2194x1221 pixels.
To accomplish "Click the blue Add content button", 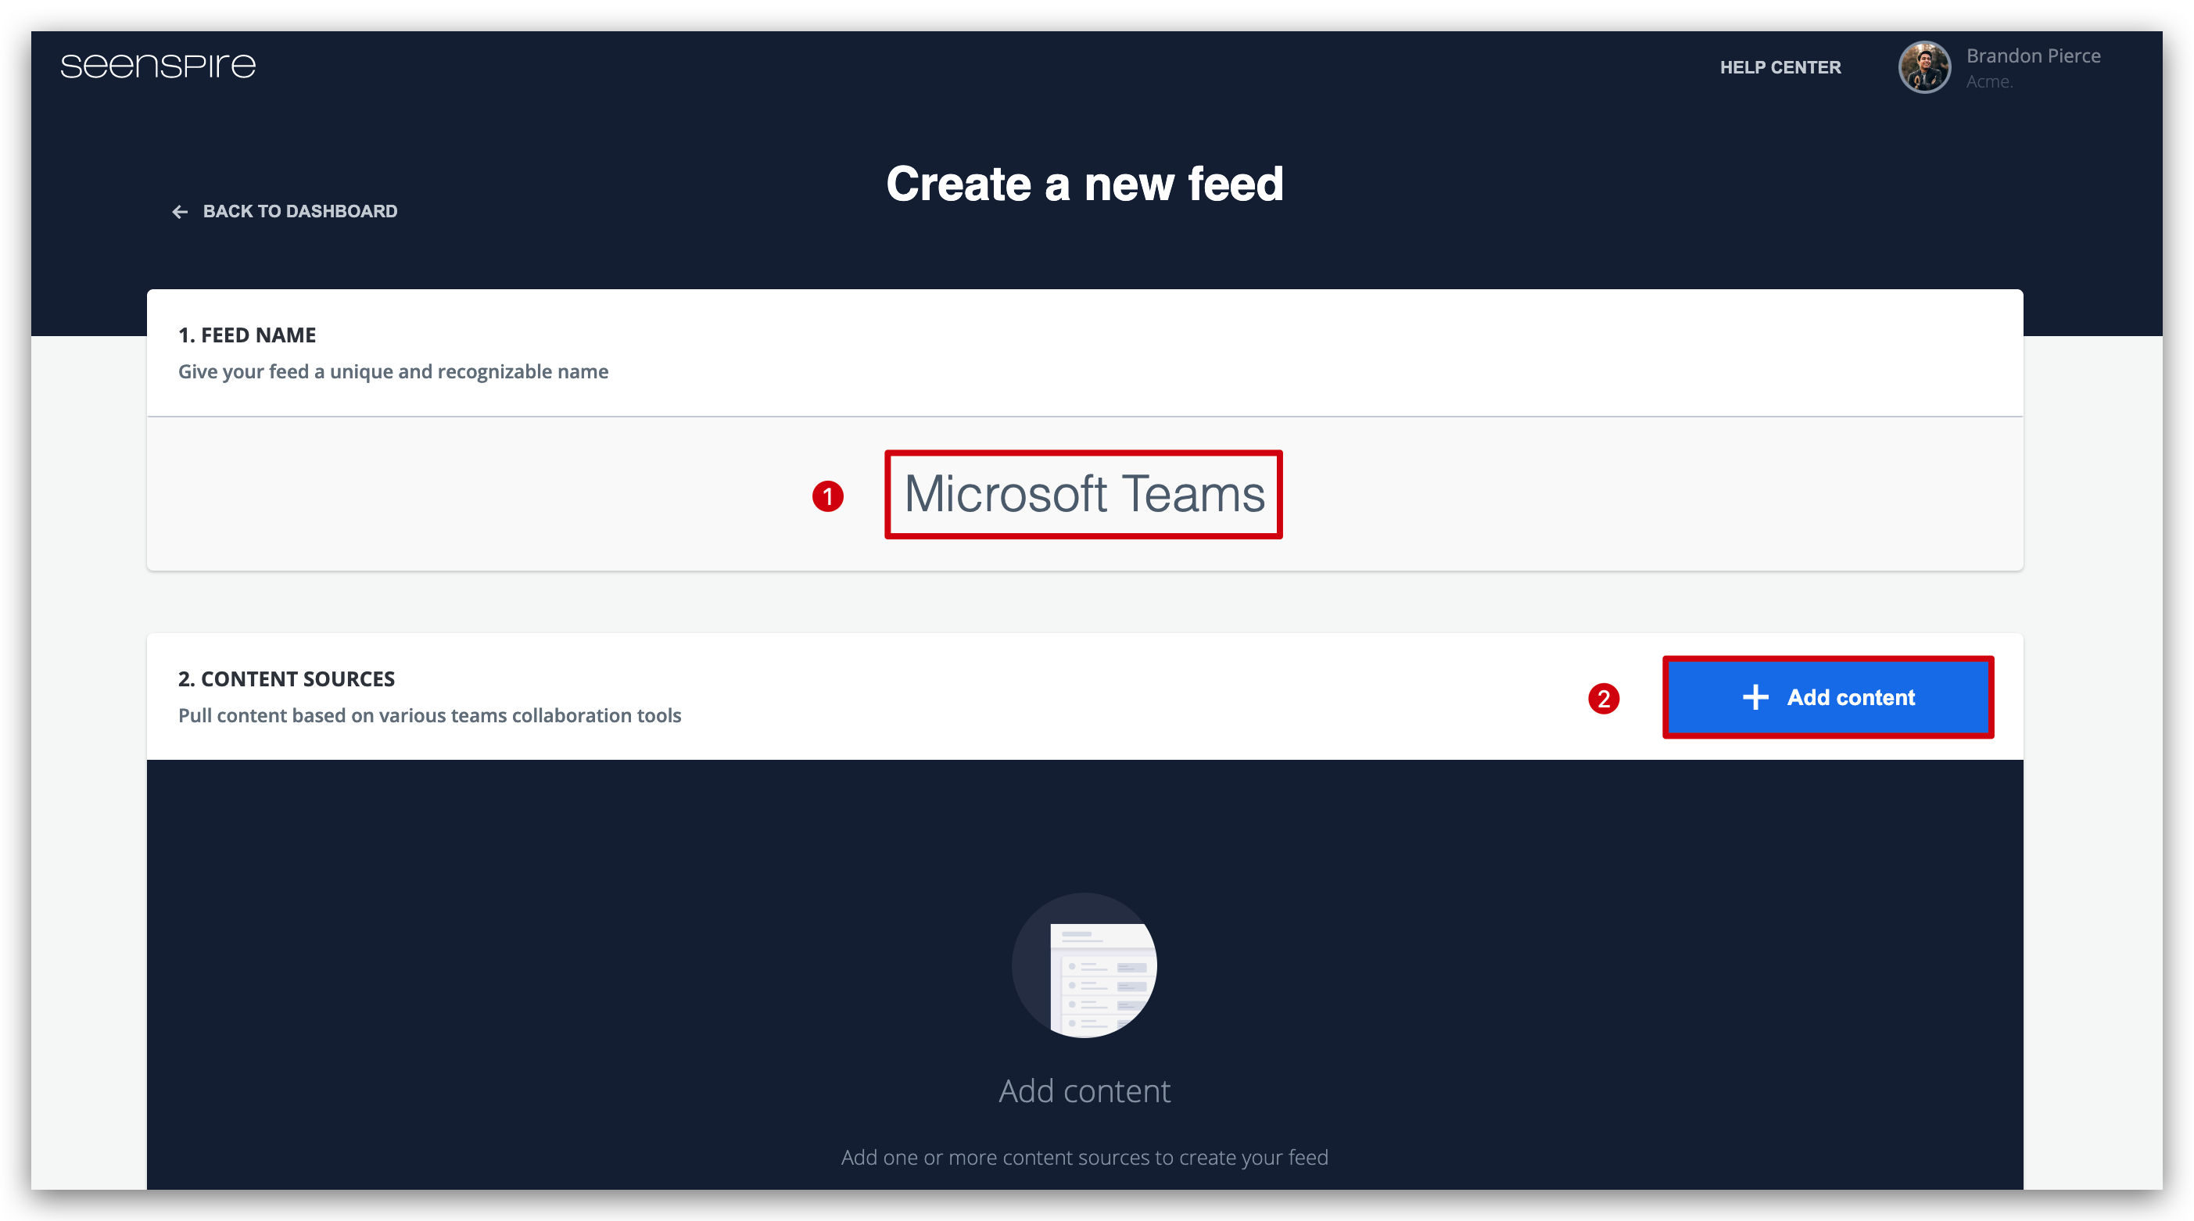I will pos(1828,697).
